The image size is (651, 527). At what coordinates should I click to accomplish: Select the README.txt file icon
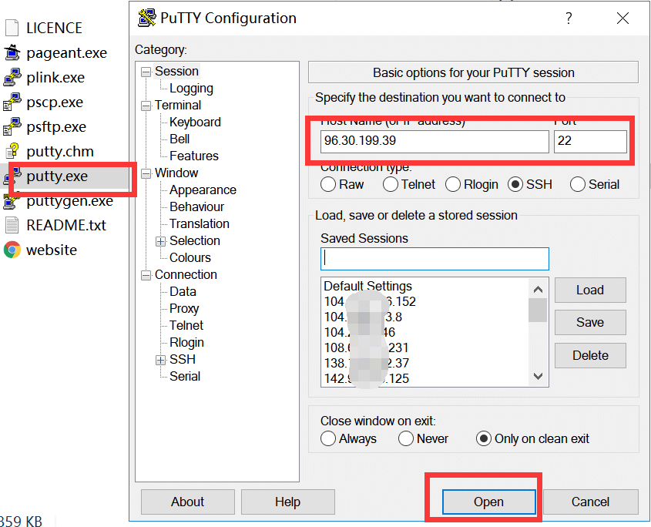pyautogui.click(x=12, y=225)
